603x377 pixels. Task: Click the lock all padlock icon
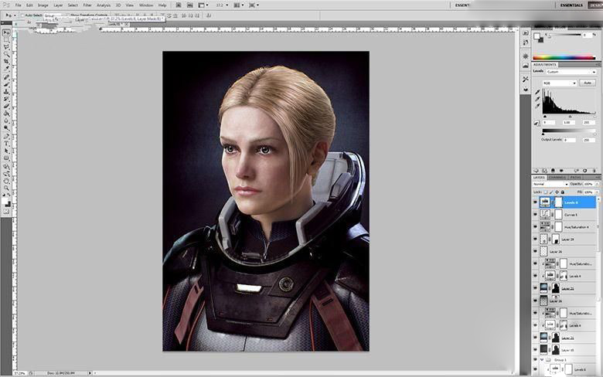point(563,192)
